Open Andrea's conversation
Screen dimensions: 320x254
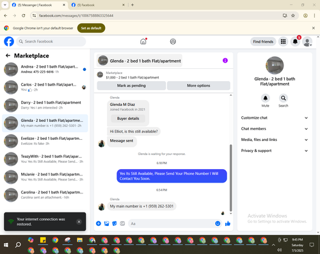(45, 69)
